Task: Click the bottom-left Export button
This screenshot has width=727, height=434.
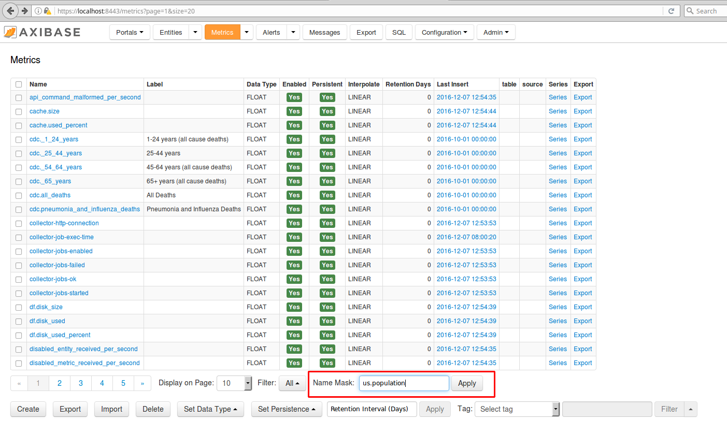Action: click(70, 409)
